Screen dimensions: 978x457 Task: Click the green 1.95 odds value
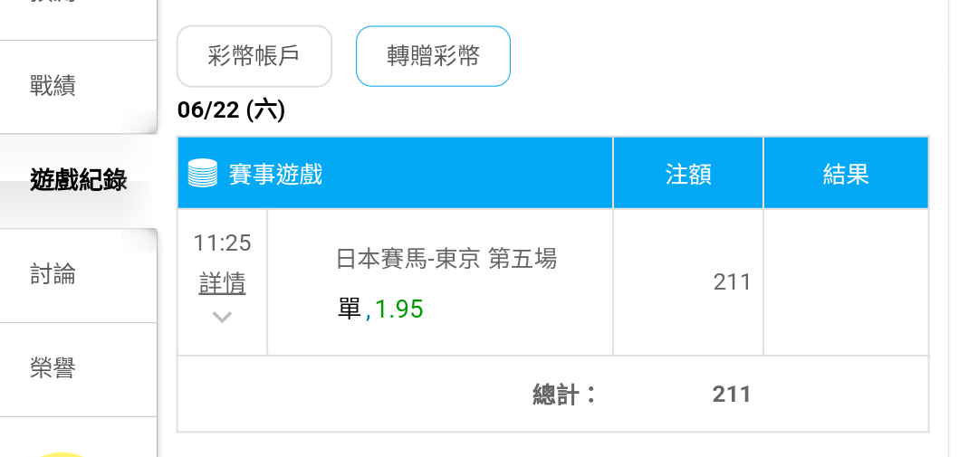398,309
